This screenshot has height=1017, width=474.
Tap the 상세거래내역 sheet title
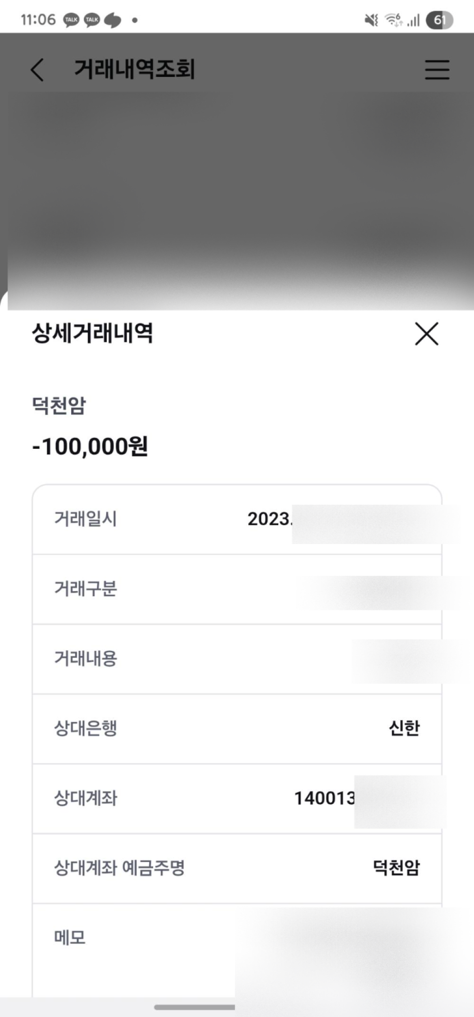(92, 333)
